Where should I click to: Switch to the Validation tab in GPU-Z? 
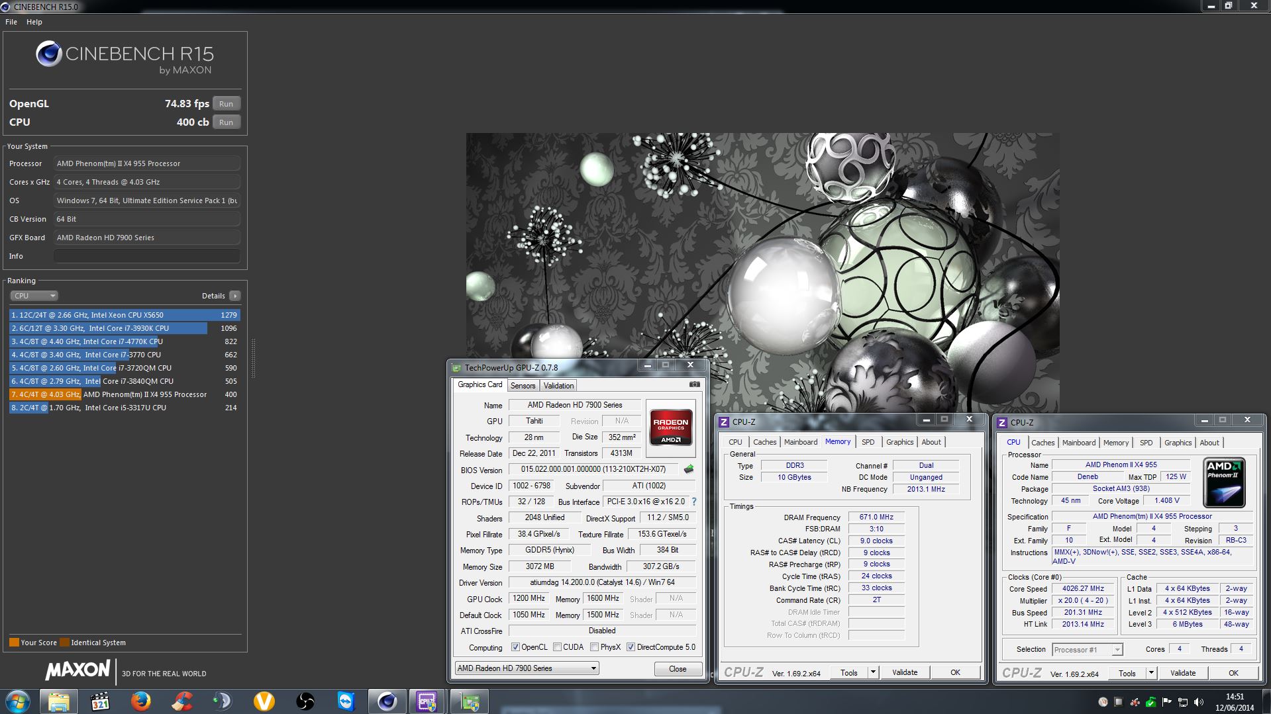tap(558, 386)
